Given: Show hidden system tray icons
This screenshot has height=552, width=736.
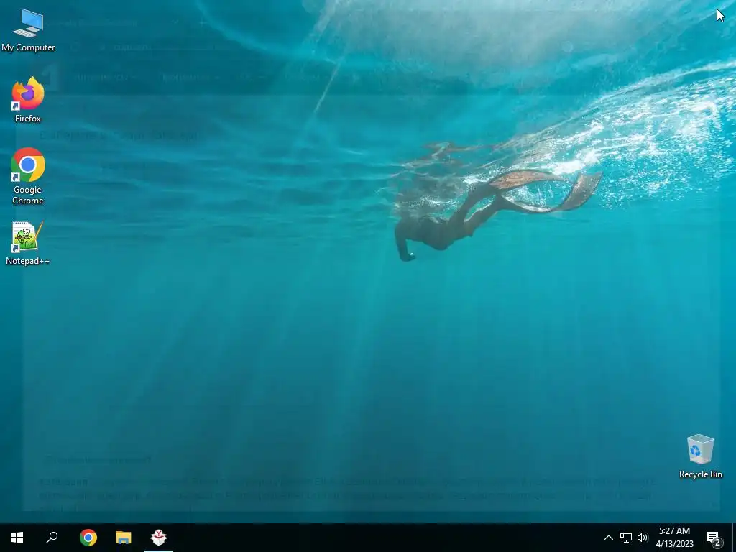Looking at the screenshot, I should tap(608, 538).
